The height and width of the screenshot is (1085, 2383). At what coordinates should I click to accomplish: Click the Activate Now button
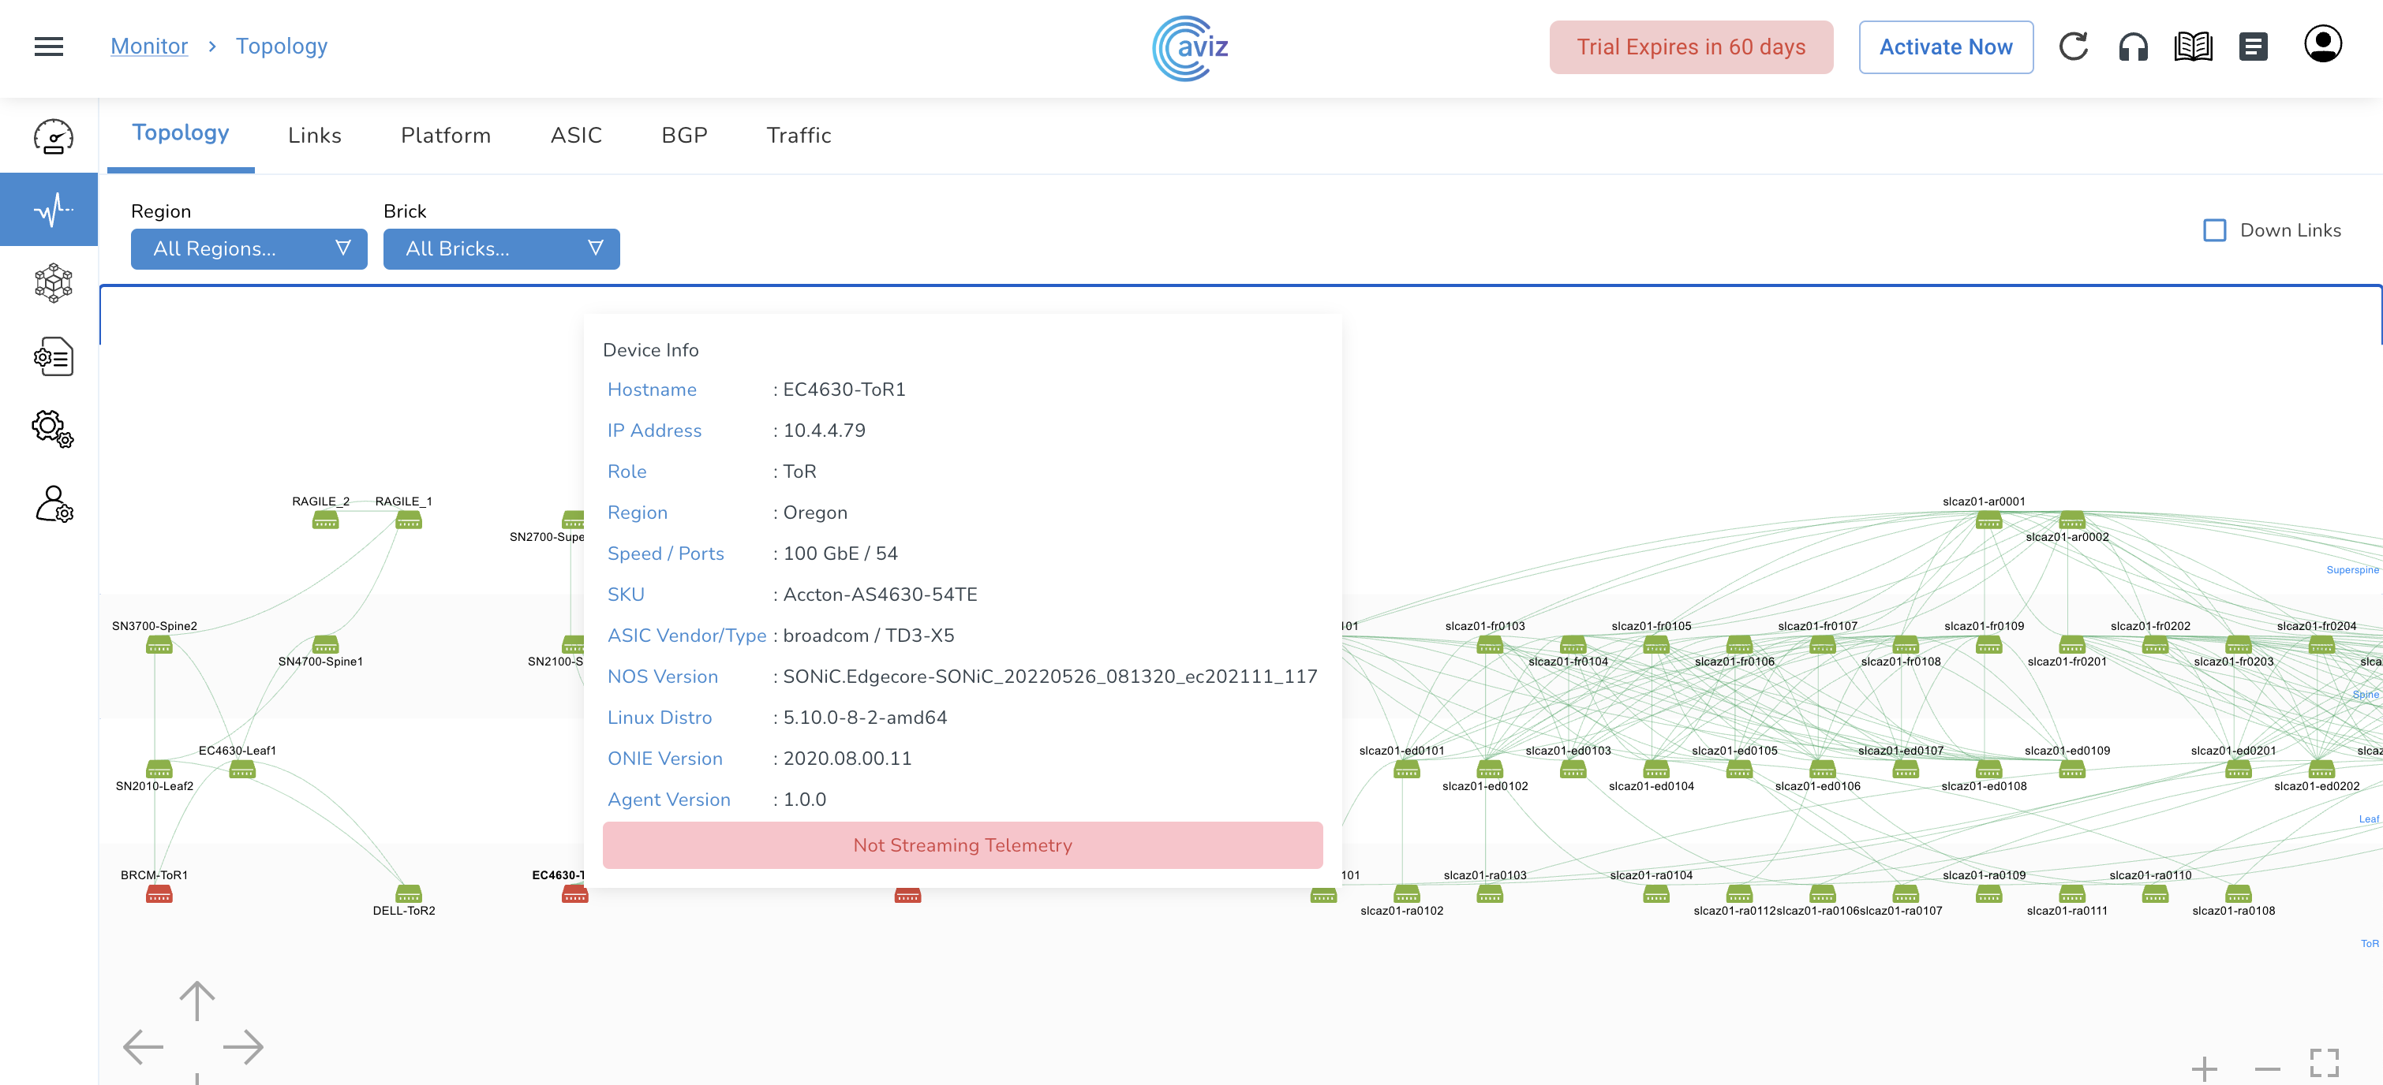1945,47
